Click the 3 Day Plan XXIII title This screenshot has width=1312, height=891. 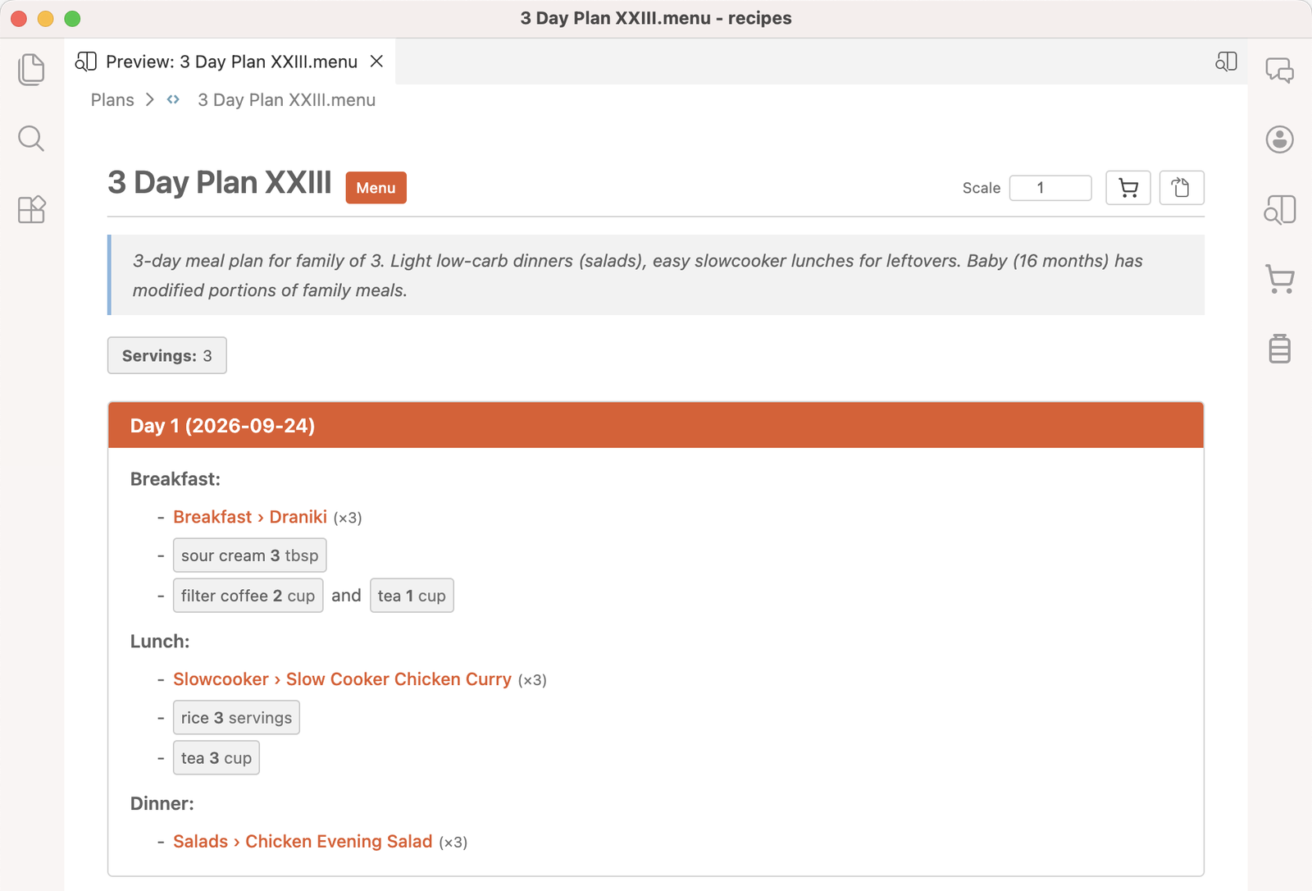(x=220, y=182)
